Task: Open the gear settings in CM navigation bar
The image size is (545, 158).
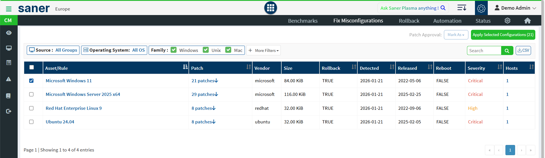Action: (x=507, y=21)
